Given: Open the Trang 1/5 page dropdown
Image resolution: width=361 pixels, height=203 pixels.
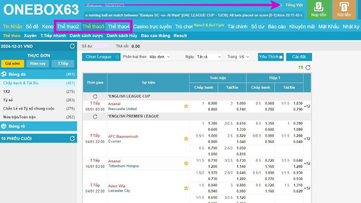Looking at the screenshot, I should 244,57.
